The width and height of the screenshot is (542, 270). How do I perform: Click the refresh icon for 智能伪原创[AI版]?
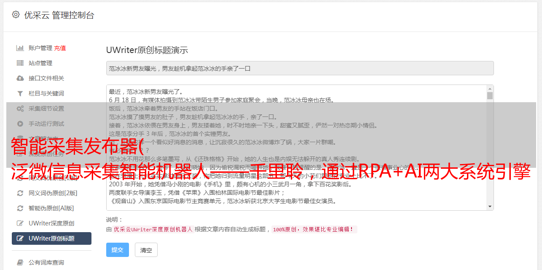20,208
